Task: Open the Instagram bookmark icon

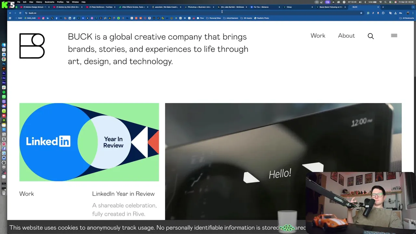Action: (x=43, y=18)
